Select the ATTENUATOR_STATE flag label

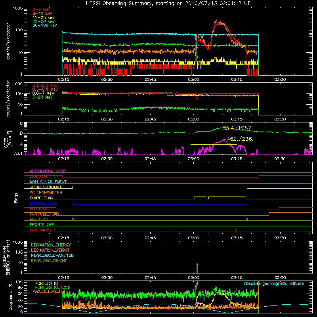point(48,171)
